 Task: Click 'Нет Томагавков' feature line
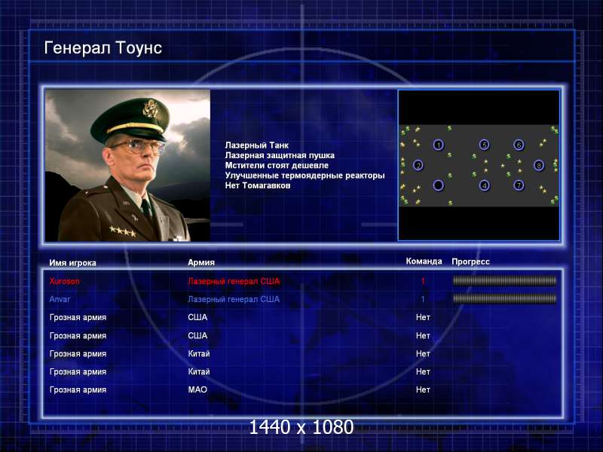[258, 185]
